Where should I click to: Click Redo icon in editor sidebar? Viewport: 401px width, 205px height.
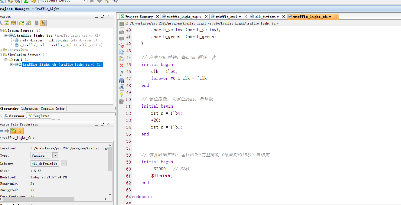click(x=122, y=39)
